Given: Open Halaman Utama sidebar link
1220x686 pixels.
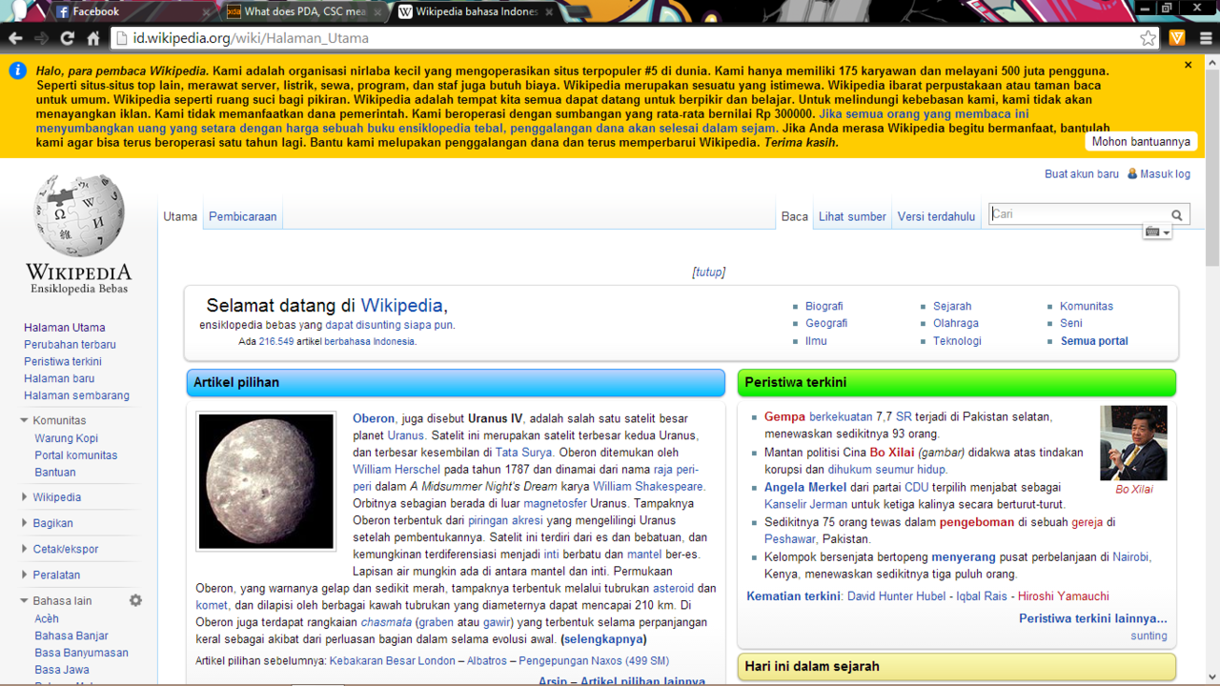Looking at the screenshot, I should (x=65, y=328).
